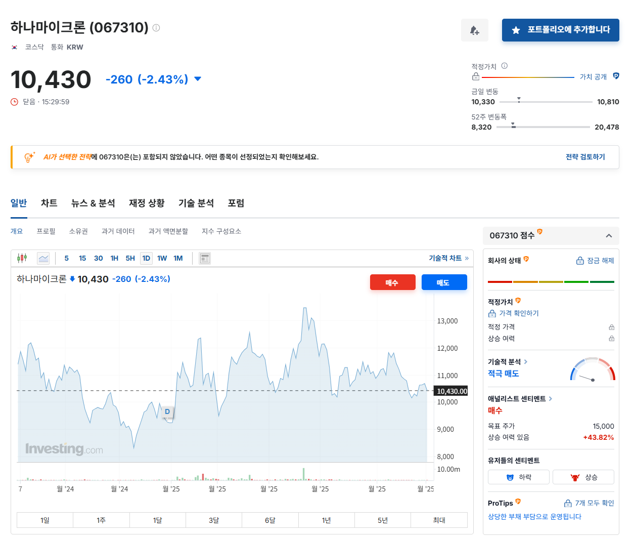
Task: Click the 적정가치 lock icon
Action: point(475,77)
